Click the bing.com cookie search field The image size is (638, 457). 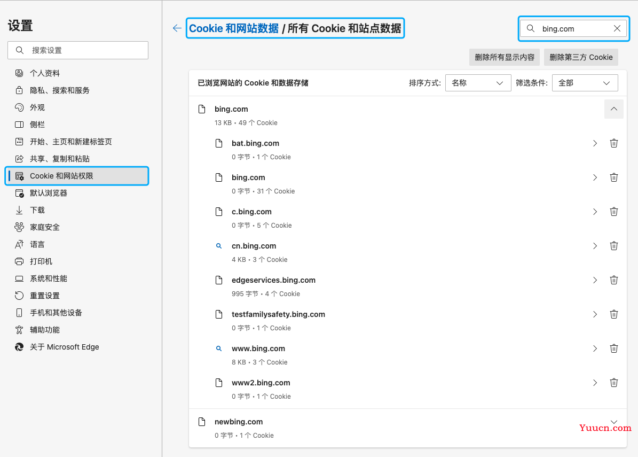[x=574, y=28]
